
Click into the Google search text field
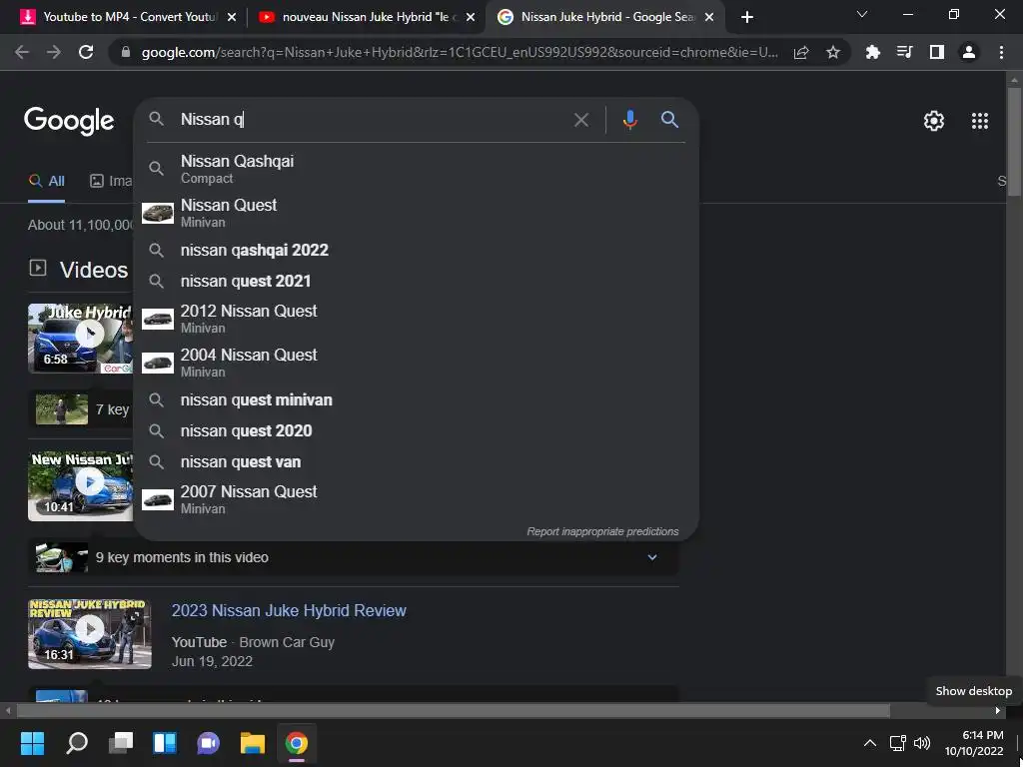(372, 120)
